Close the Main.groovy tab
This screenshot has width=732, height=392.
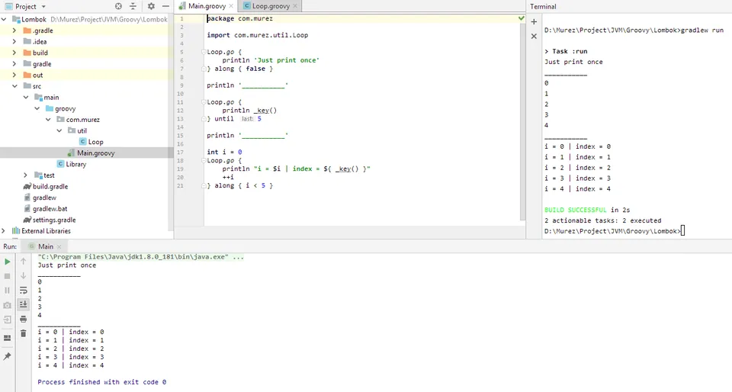pos(231,6)
